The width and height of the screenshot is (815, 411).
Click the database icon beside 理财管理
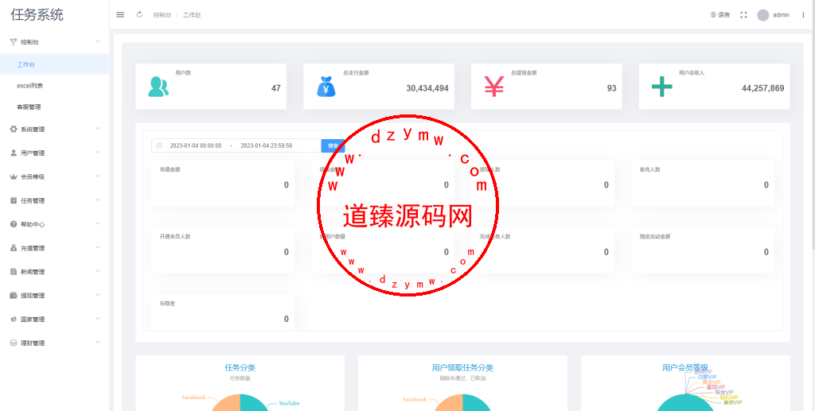coord(14,343)
